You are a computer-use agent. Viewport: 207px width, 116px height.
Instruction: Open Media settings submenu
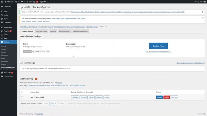(x=3, y=58)
